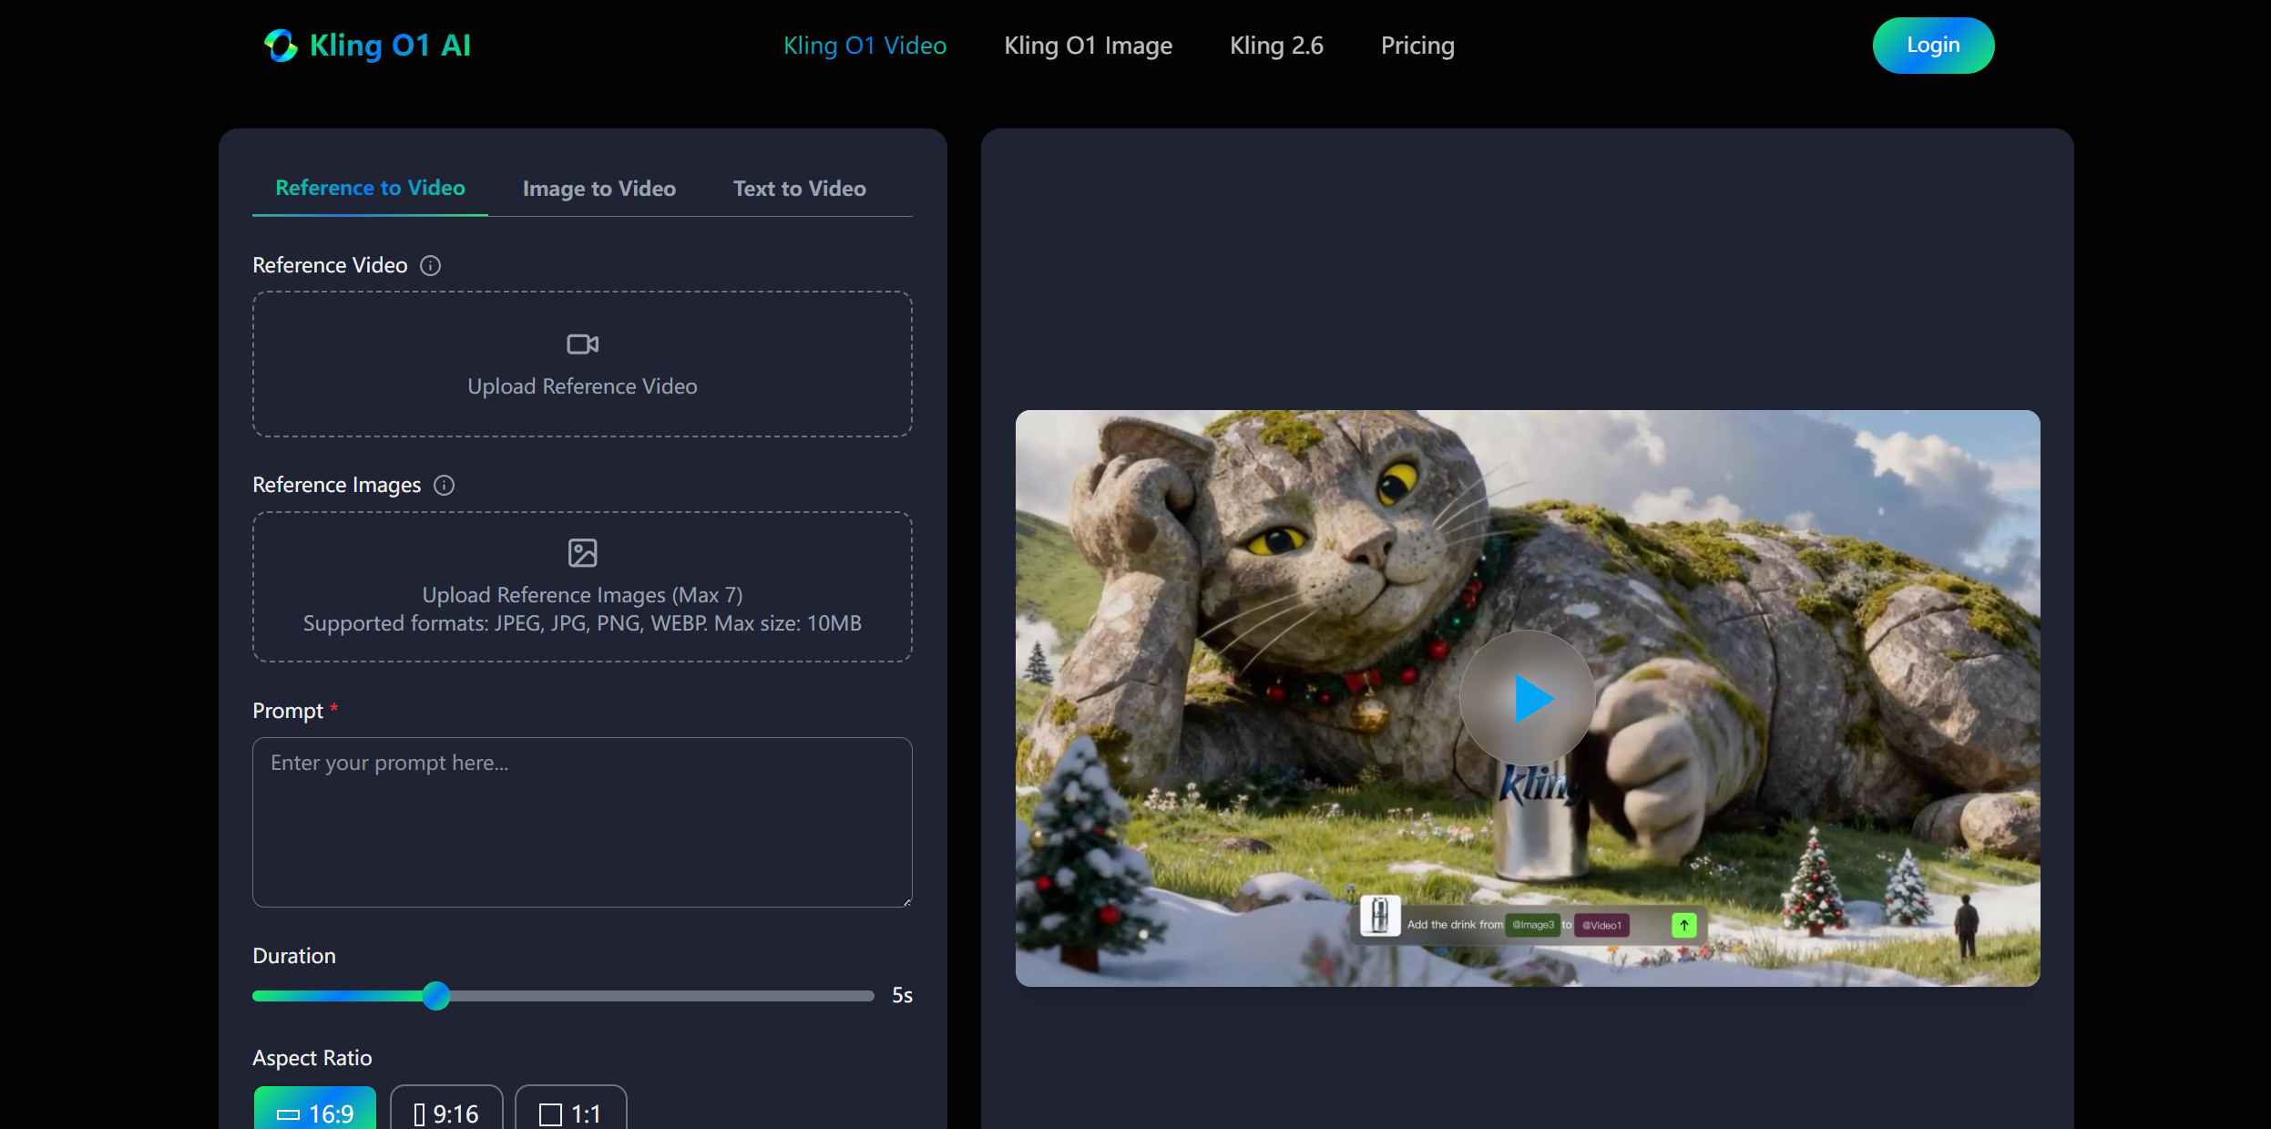Screen dimensions: 2271x1129
Task: Adjust the Duration slider
Action: (435, 996)
